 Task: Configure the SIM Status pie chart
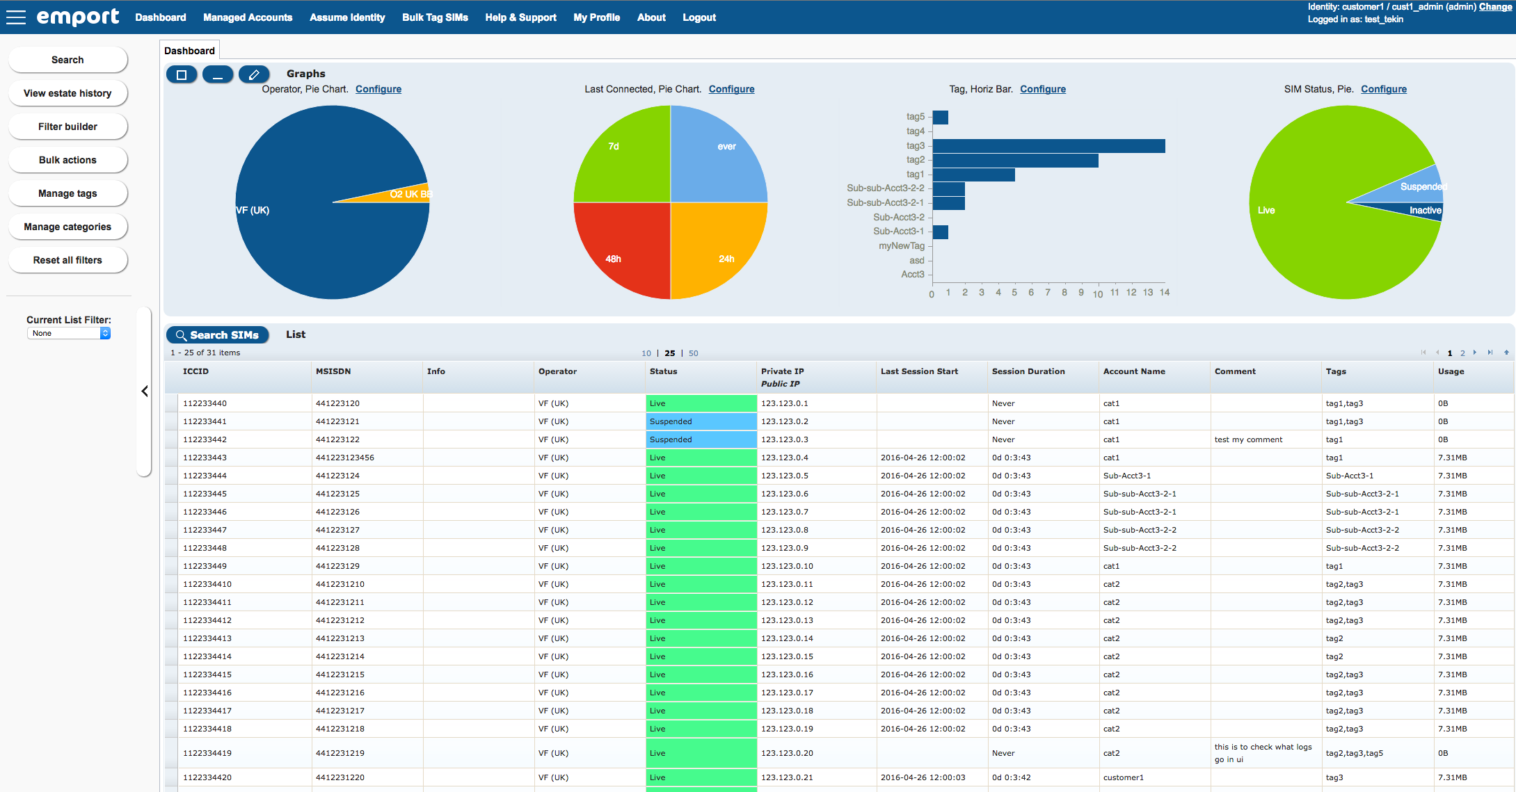pyautogui.click(x=1383, y=89)
